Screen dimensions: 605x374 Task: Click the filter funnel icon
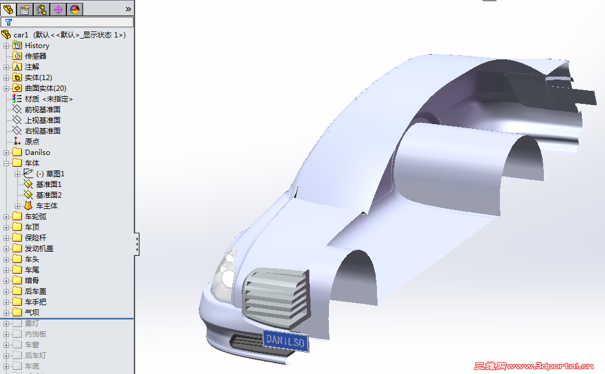(x=8, y=23)
